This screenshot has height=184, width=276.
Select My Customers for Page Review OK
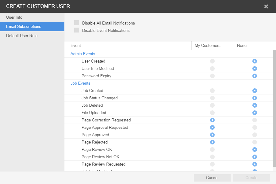pos(212,150)
